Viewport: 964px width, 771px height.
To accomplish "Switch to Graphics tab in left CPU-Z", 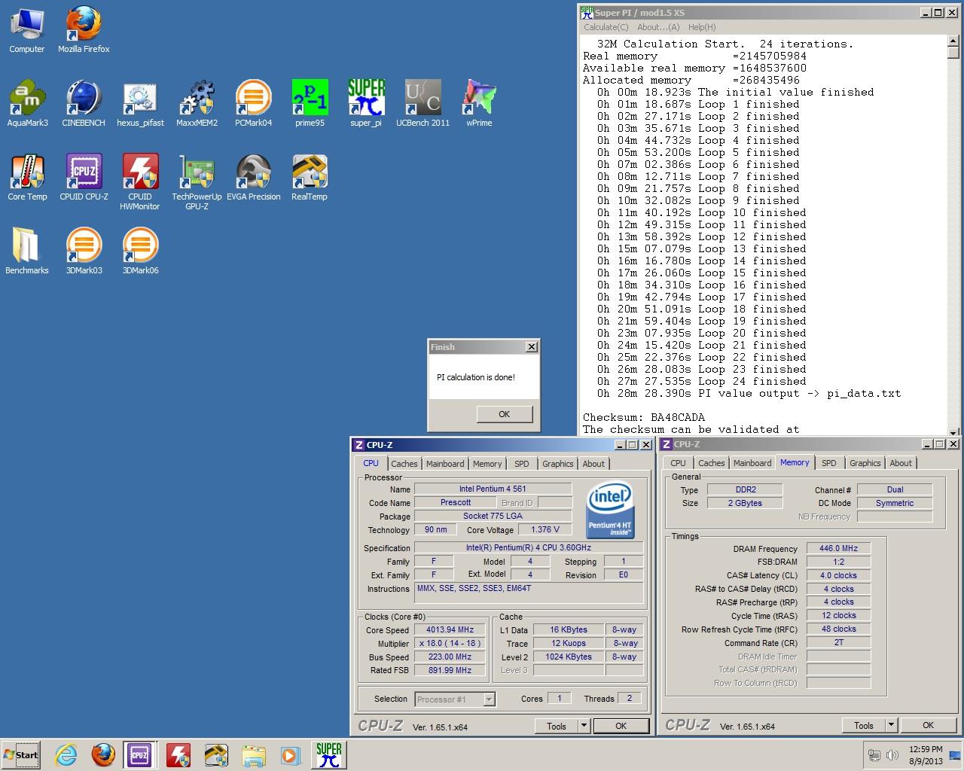I will pos(558,464).
